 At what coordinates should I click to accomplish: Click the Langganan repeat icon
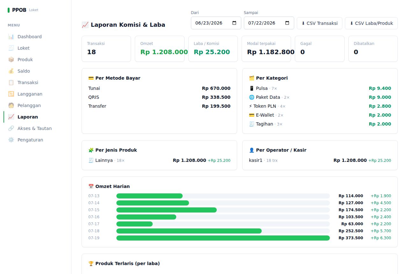point(11,94)
